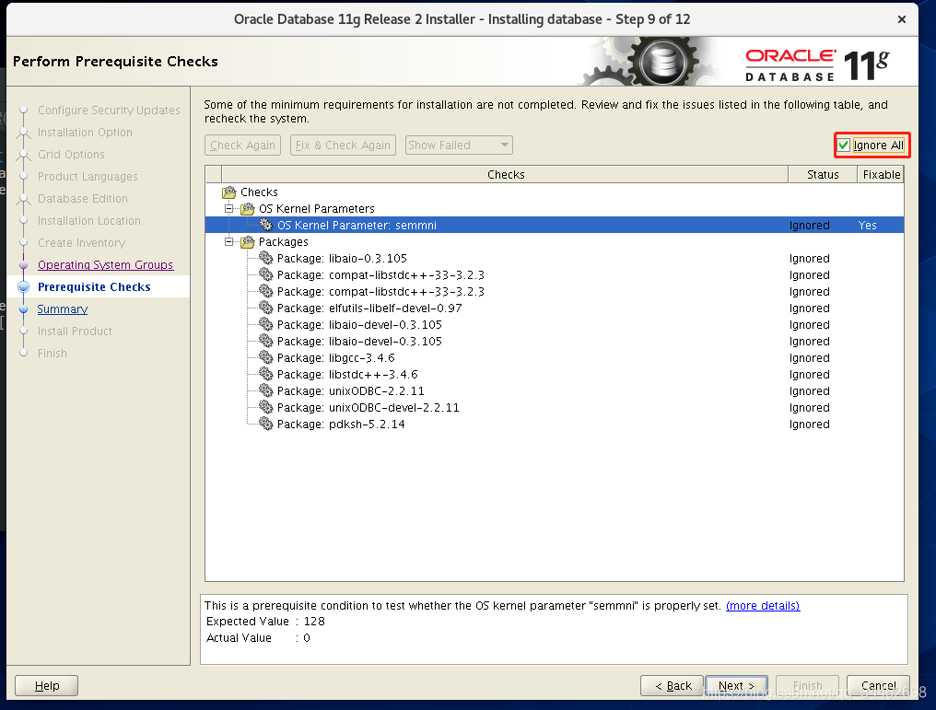936x710 pixels.
Task: Close the installer window
Action: tap(901, 19)
